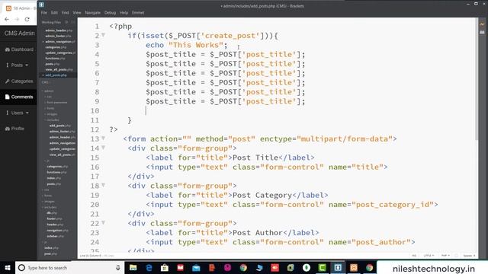This screenshot has width=488, height=274.
Task: Open the Edit menu in Brackets
Action: coord(54,13)
